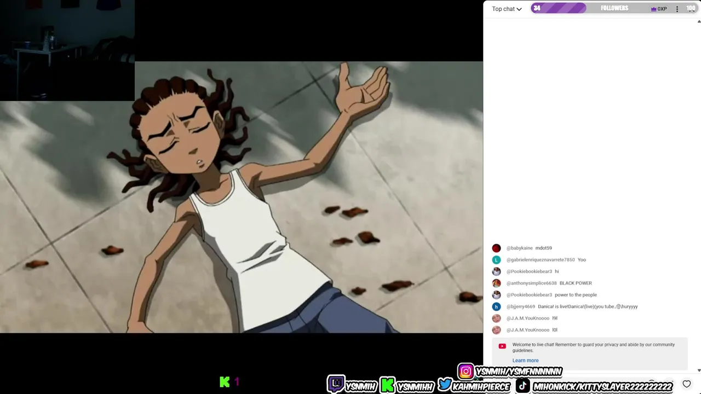Click the chat scrollbar down arrow
701x394 pixels.
699,370
